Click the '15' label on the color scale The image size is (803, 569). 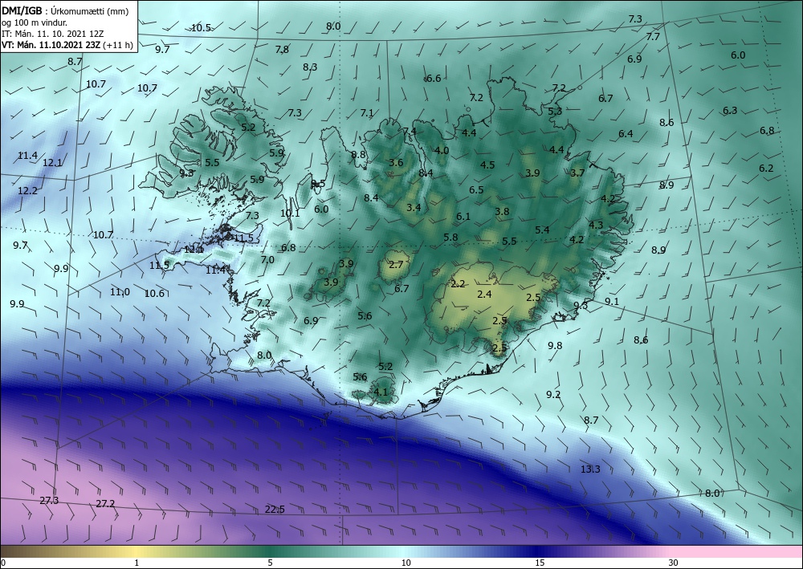tap(540, 563)
